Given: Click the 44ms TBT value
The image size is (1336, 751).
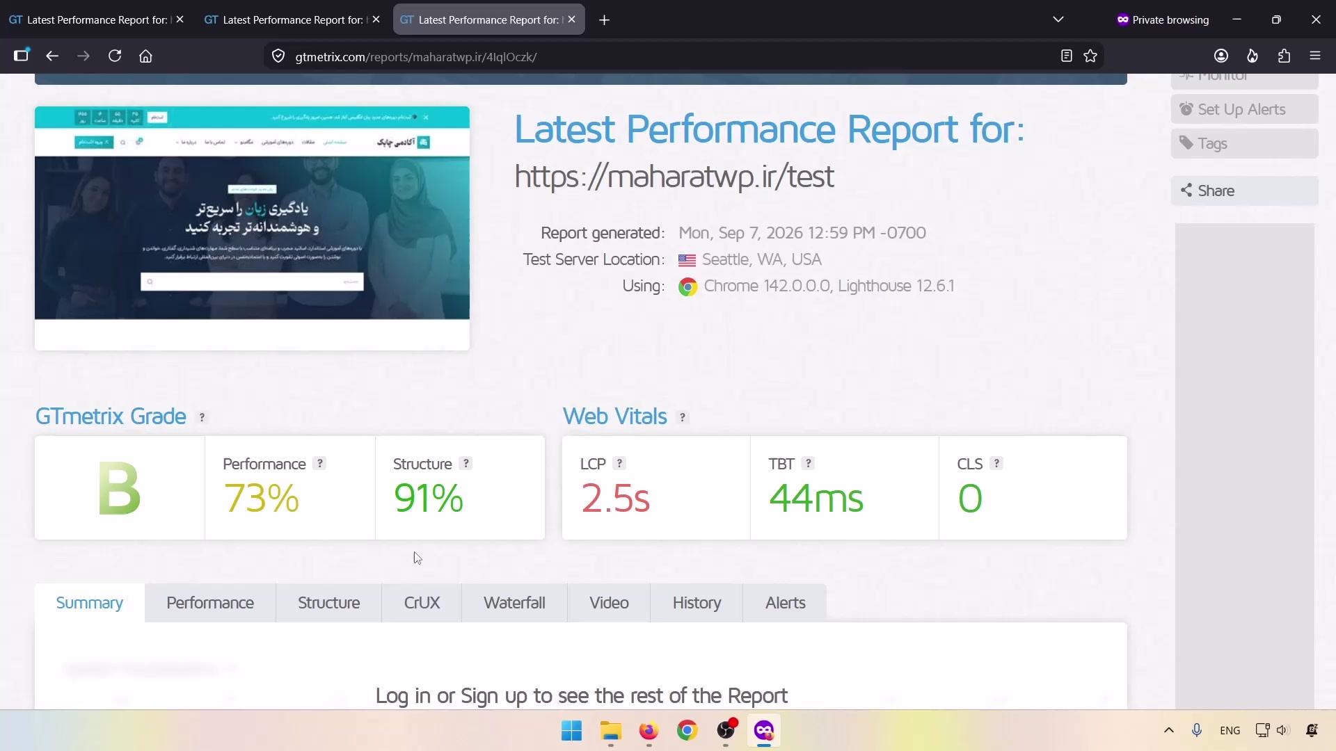Looking at the screenshot, I should click(x=816, y=499).
